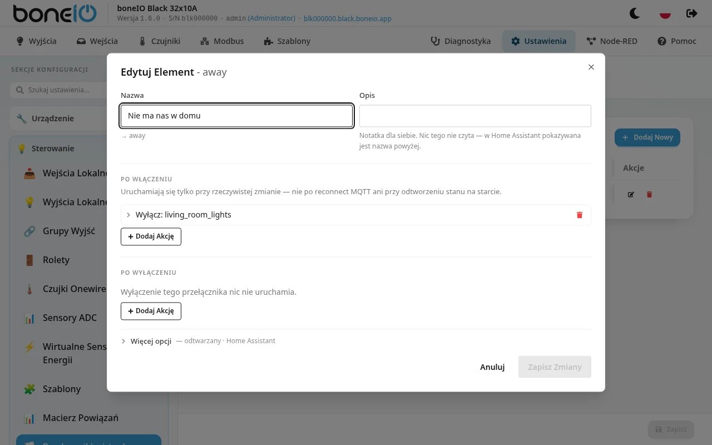The image size is (712, 445).
Task: Click Anuluj to cancel editing
Action: tap(492, 367)
